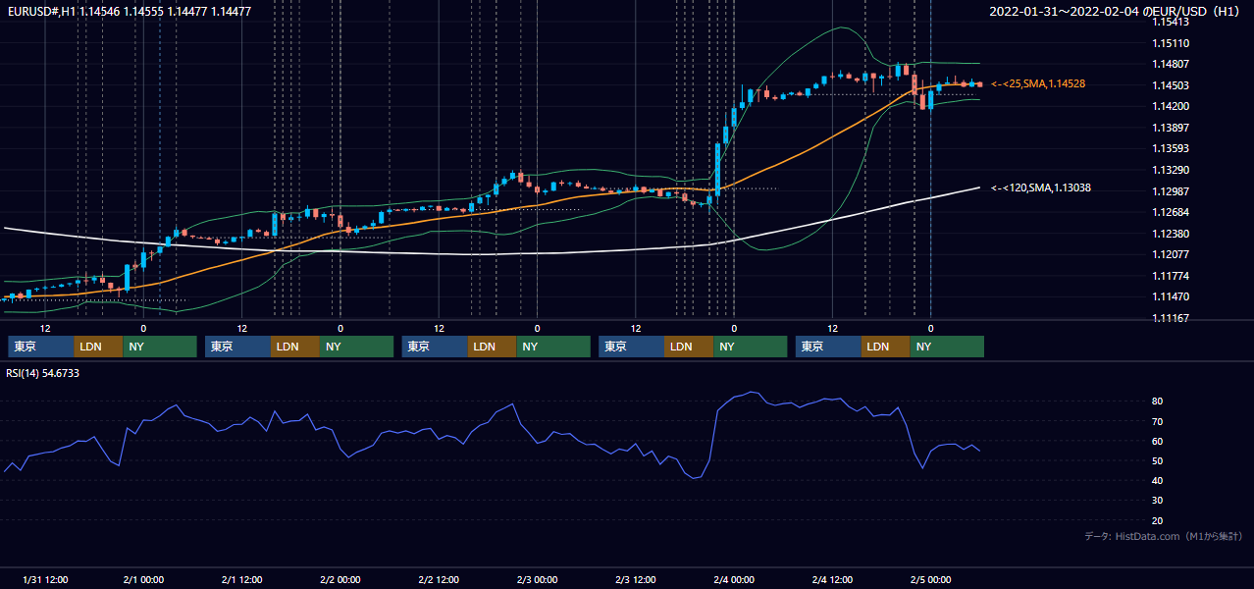The width and height of the screenshot is (1254, 589).
Task: Click the 1.11470 price axis label
Action: (1171, 296)
